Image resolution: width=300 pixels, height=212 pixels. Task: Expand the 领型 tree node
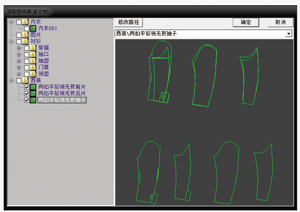[19, 74]
